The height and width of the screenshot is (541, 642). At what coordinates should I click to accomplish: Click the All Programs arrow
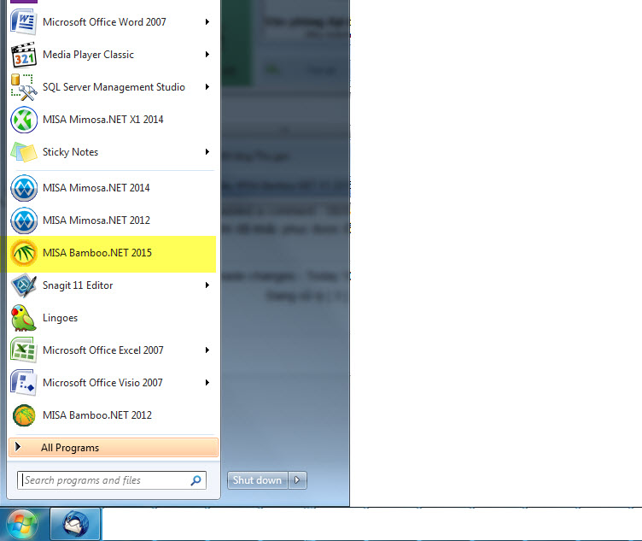click(x=18, y=447)
